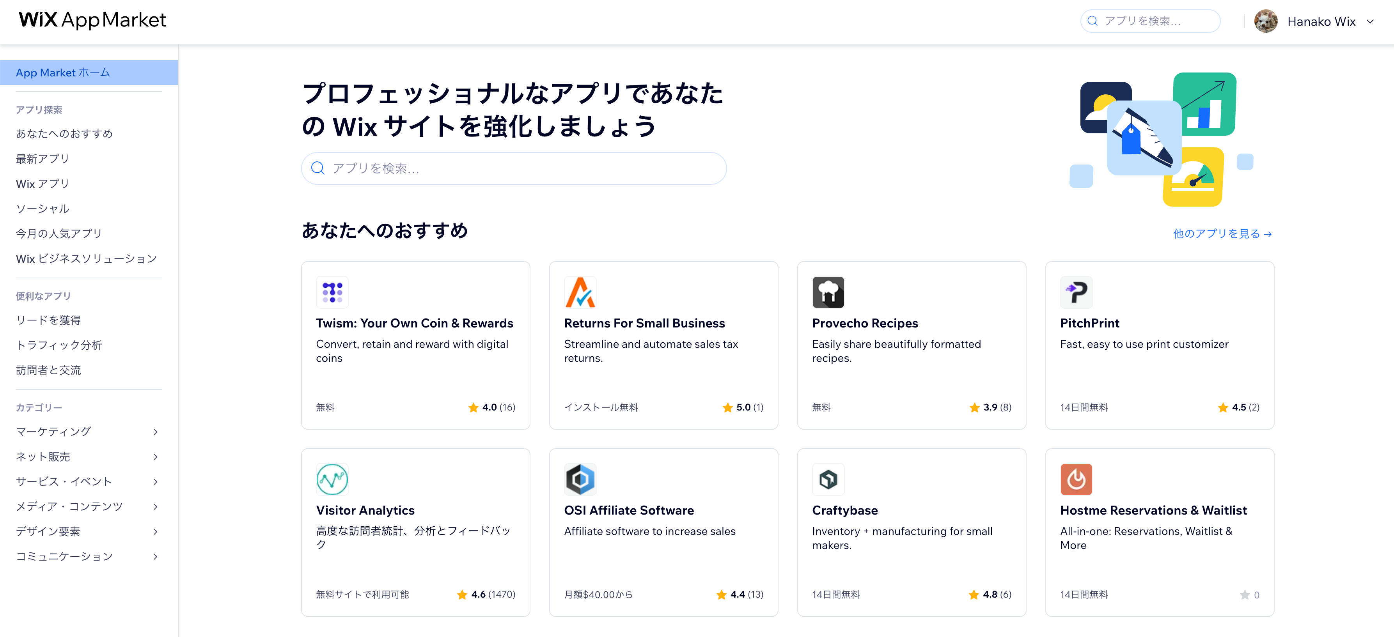Open 訪問者と交流 in sidebar
The width and height of the screenshot is (1394, 637).
[x=48, y=370]
